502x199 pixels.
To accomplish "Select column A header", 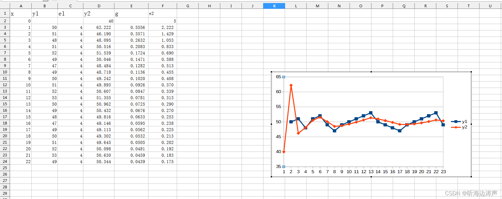I will coord(21,6).
